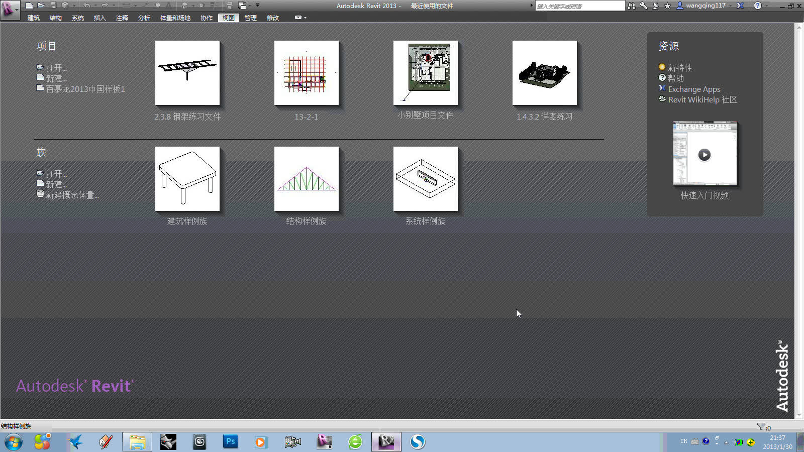Click the keyword search input field
This screenshot has width=804, height=452.
(x=580, y=6)
